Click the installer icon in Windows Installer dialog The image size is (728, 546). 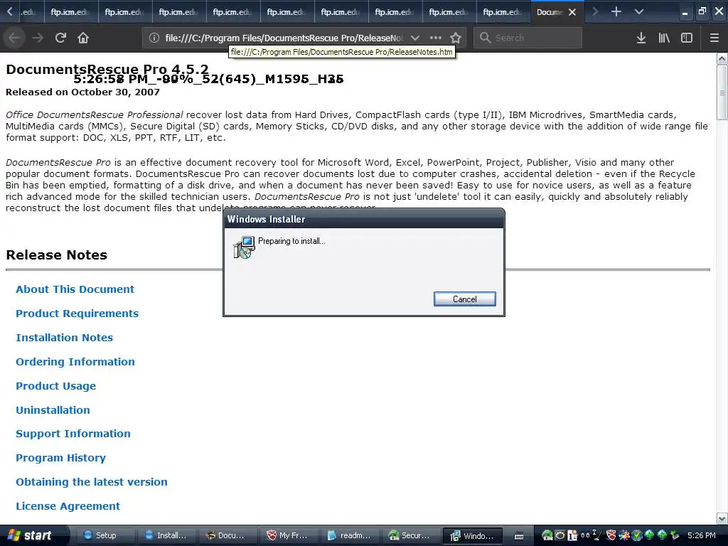click(244, 247)
